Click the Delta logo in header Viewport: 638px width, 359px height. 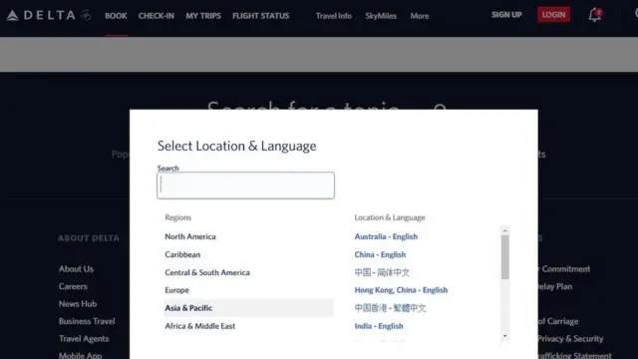[49, 16]
